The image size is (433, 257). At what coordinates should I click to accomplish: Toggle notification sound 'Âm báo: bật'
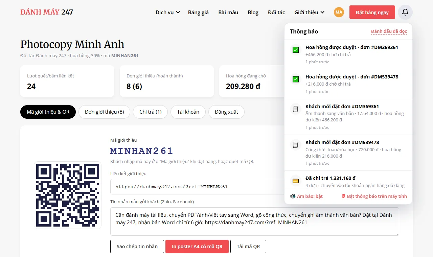tap(306, 196)
